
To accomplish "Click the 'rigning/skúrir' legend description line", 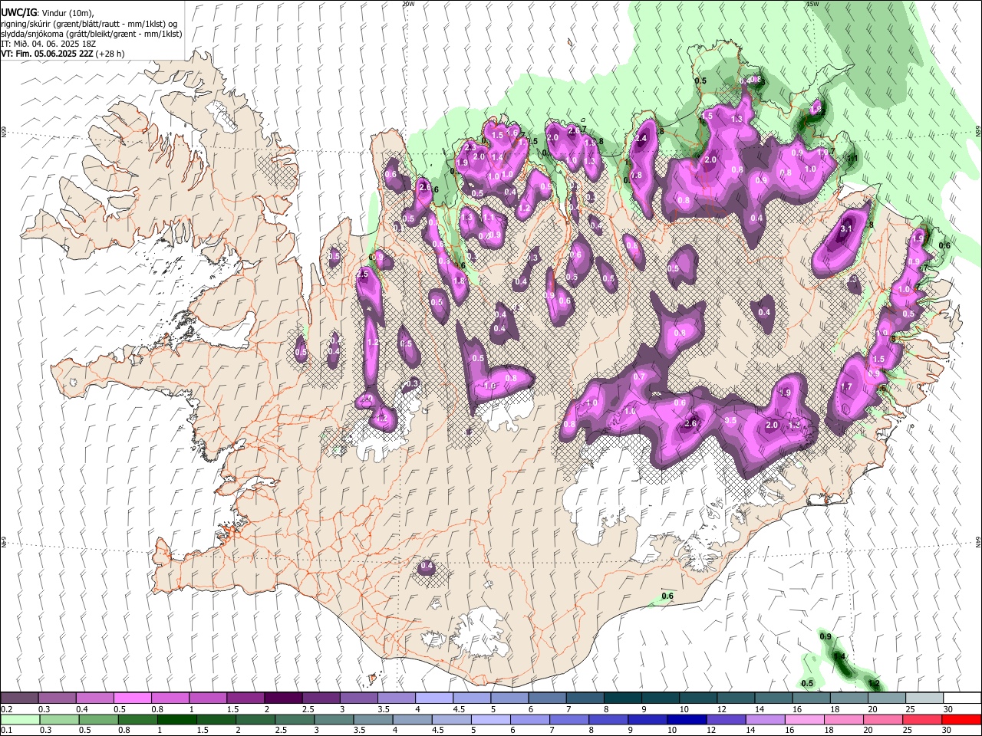I will tap(89, 24).
